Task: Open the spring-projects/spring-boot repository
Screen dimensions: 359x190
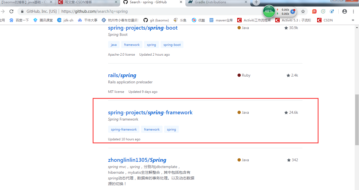Action: 143,28
